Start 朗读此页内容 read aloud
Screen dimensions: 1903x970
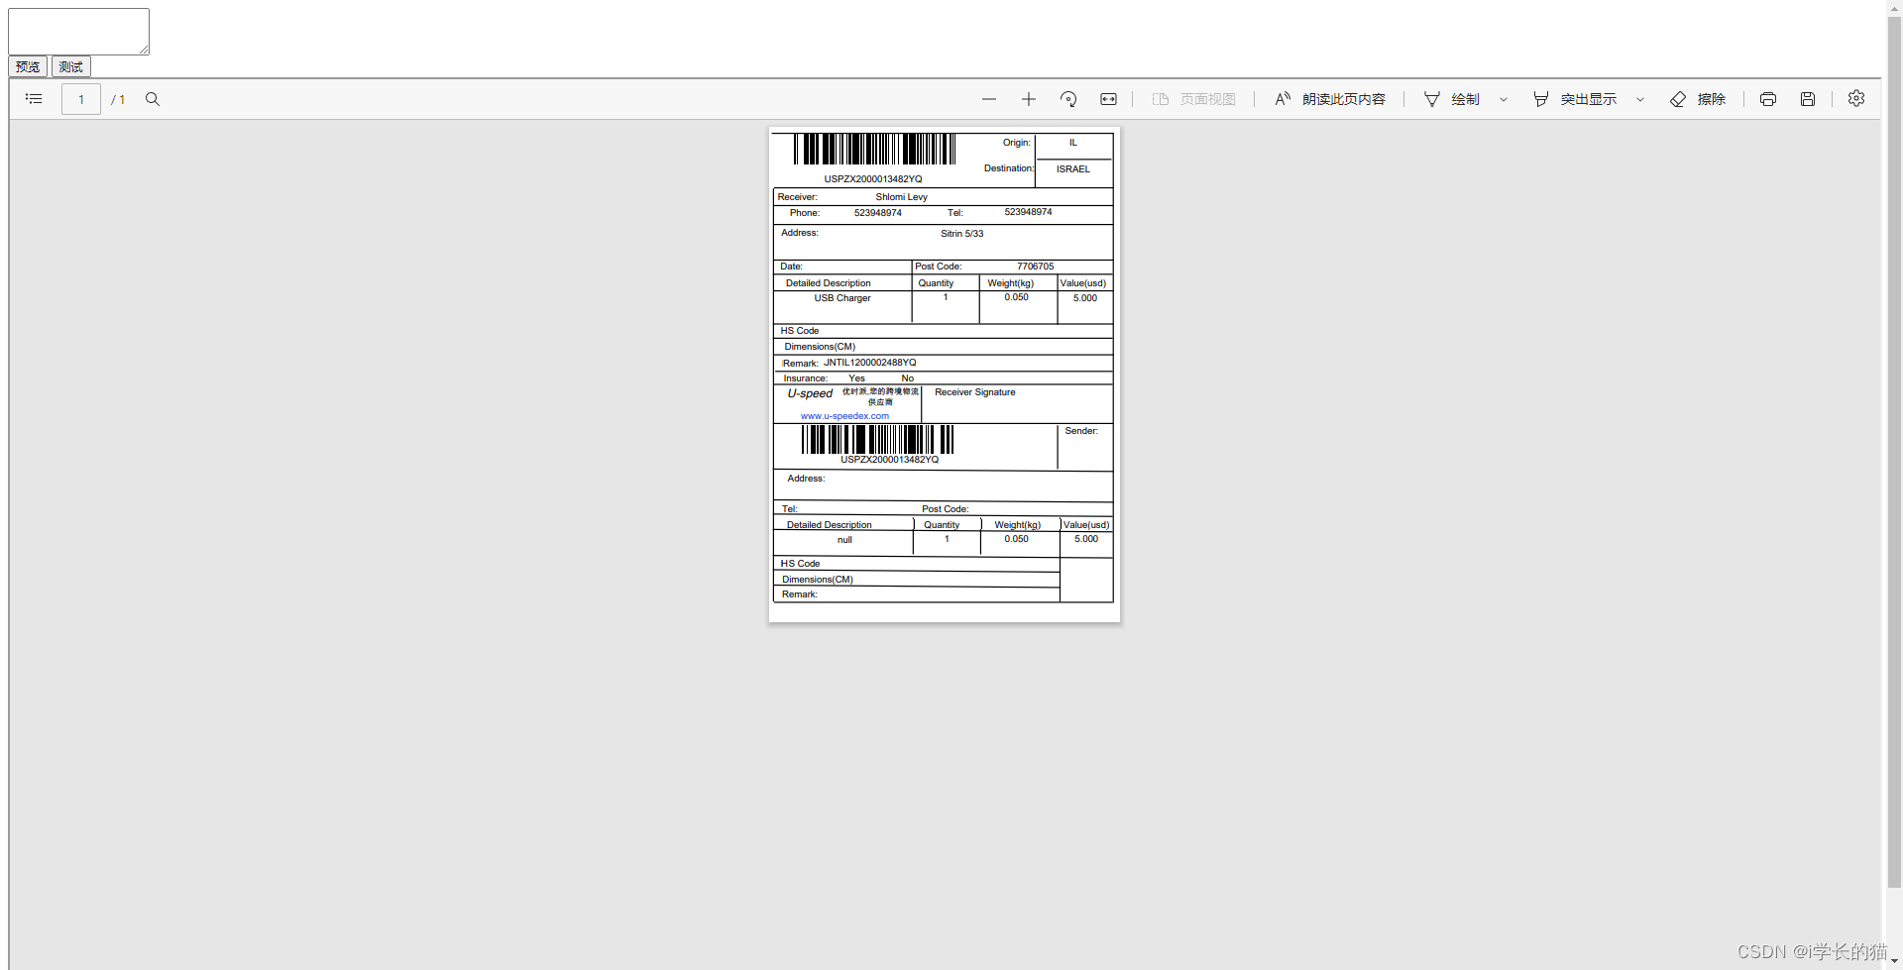point(1329,99)
